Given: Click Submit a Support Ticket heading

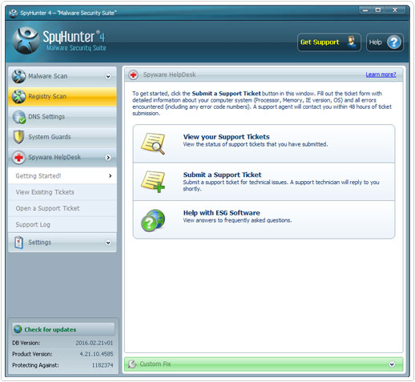Looking at the screenshot, I should coord(222,175).
